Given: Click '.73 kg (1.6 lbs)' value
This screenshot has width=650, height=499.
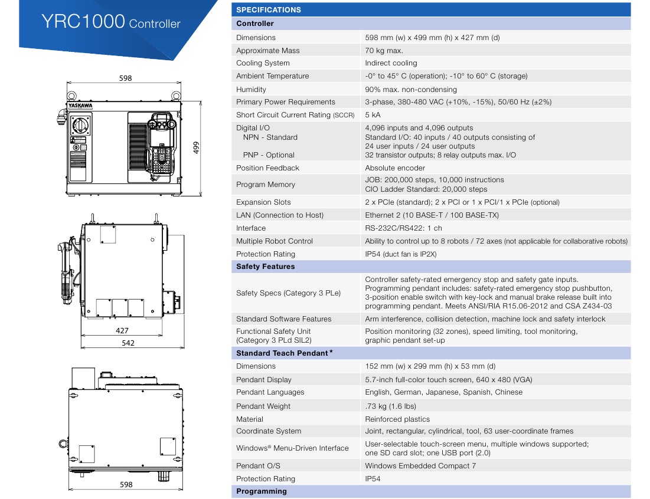Looking at the screenshot, I should point(390,406).
